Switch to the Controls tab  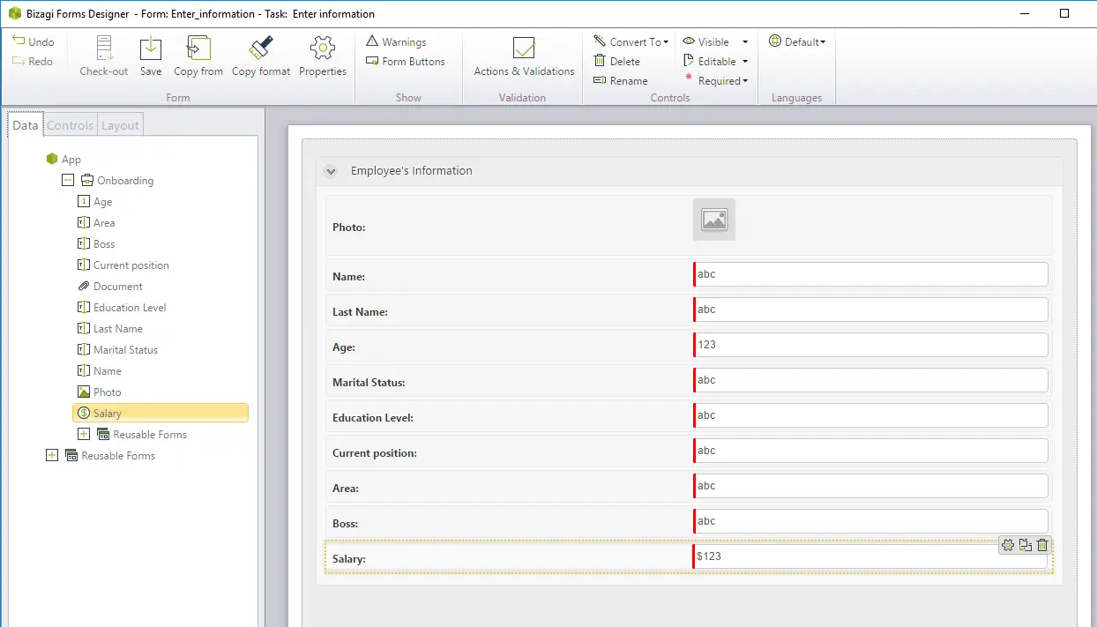coord(70,125)
